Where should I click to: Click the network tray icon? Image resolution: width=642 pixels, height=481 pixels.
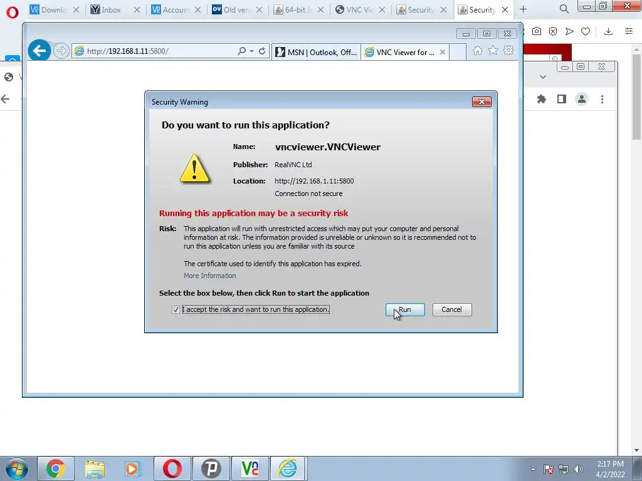[564, 469]
